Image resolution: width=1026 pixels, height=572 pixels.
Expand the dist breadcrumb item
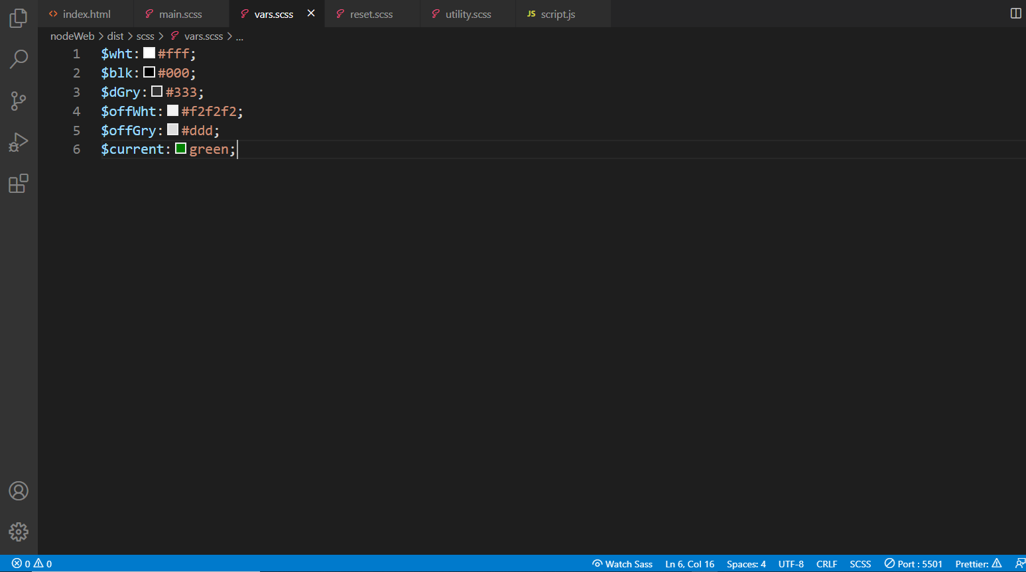115,36
